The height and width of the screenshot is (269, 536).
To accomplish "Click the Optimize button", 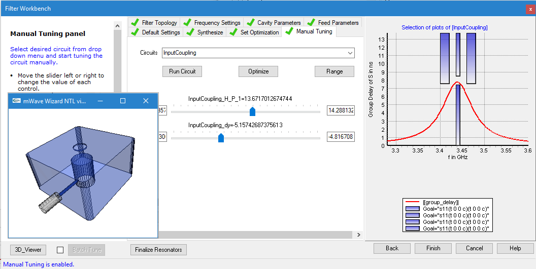I will click(x=258, y=71).
